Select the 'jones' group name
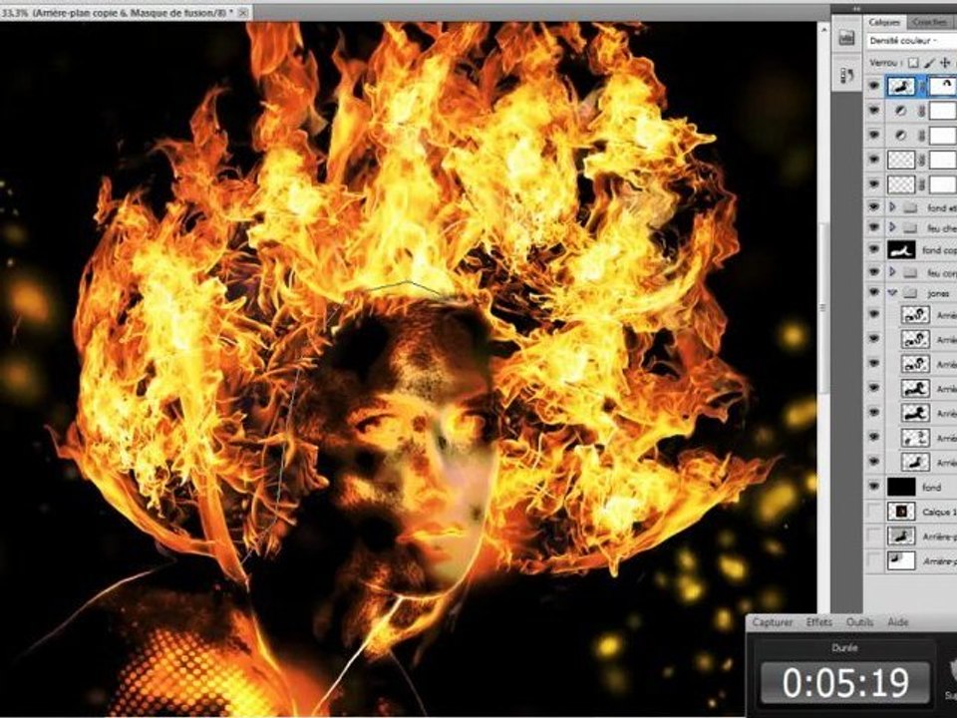This screenshot has height=718, width=957. pos(938,293)
